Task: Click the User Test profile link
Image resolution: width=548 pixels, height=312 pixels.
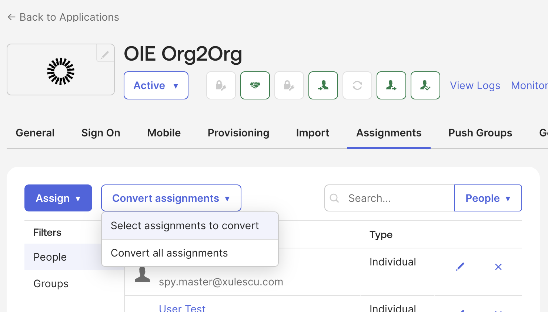Action: (182, 307)
